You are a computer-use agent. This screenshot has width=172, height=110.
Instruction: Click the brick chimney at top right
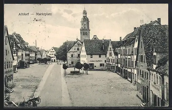click(159, 21)
